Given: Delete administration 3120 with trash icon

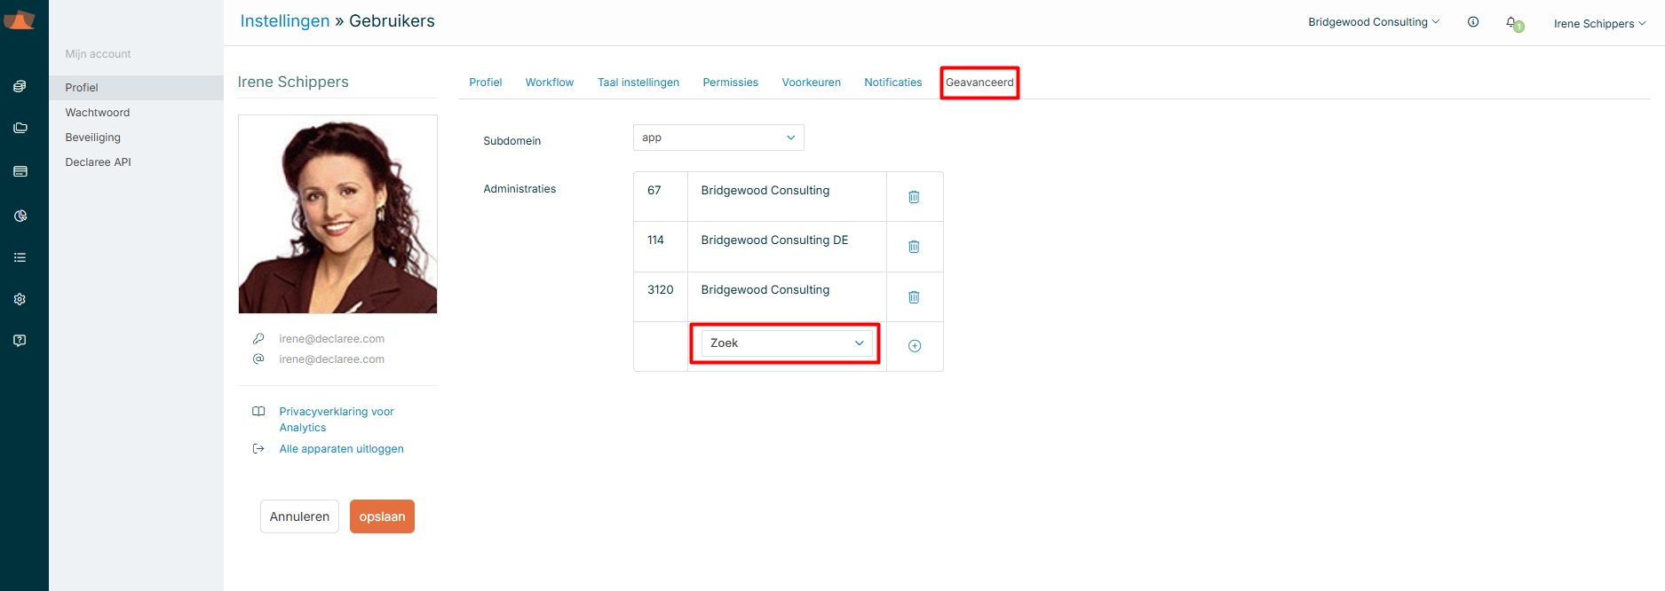Looking at the screenshot, I should pos(914,297).
